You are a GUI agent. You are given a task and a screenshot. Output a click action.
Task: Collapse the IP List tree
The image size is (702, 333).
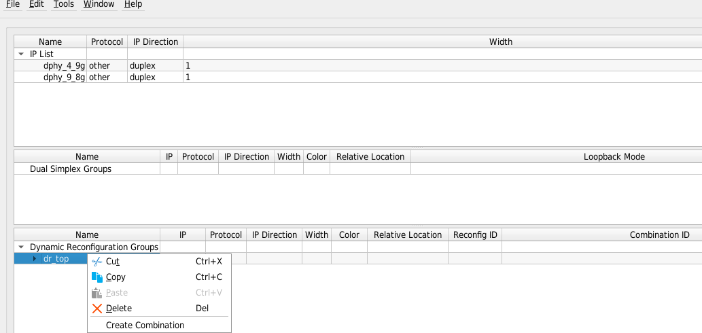(x=21, y=54)
